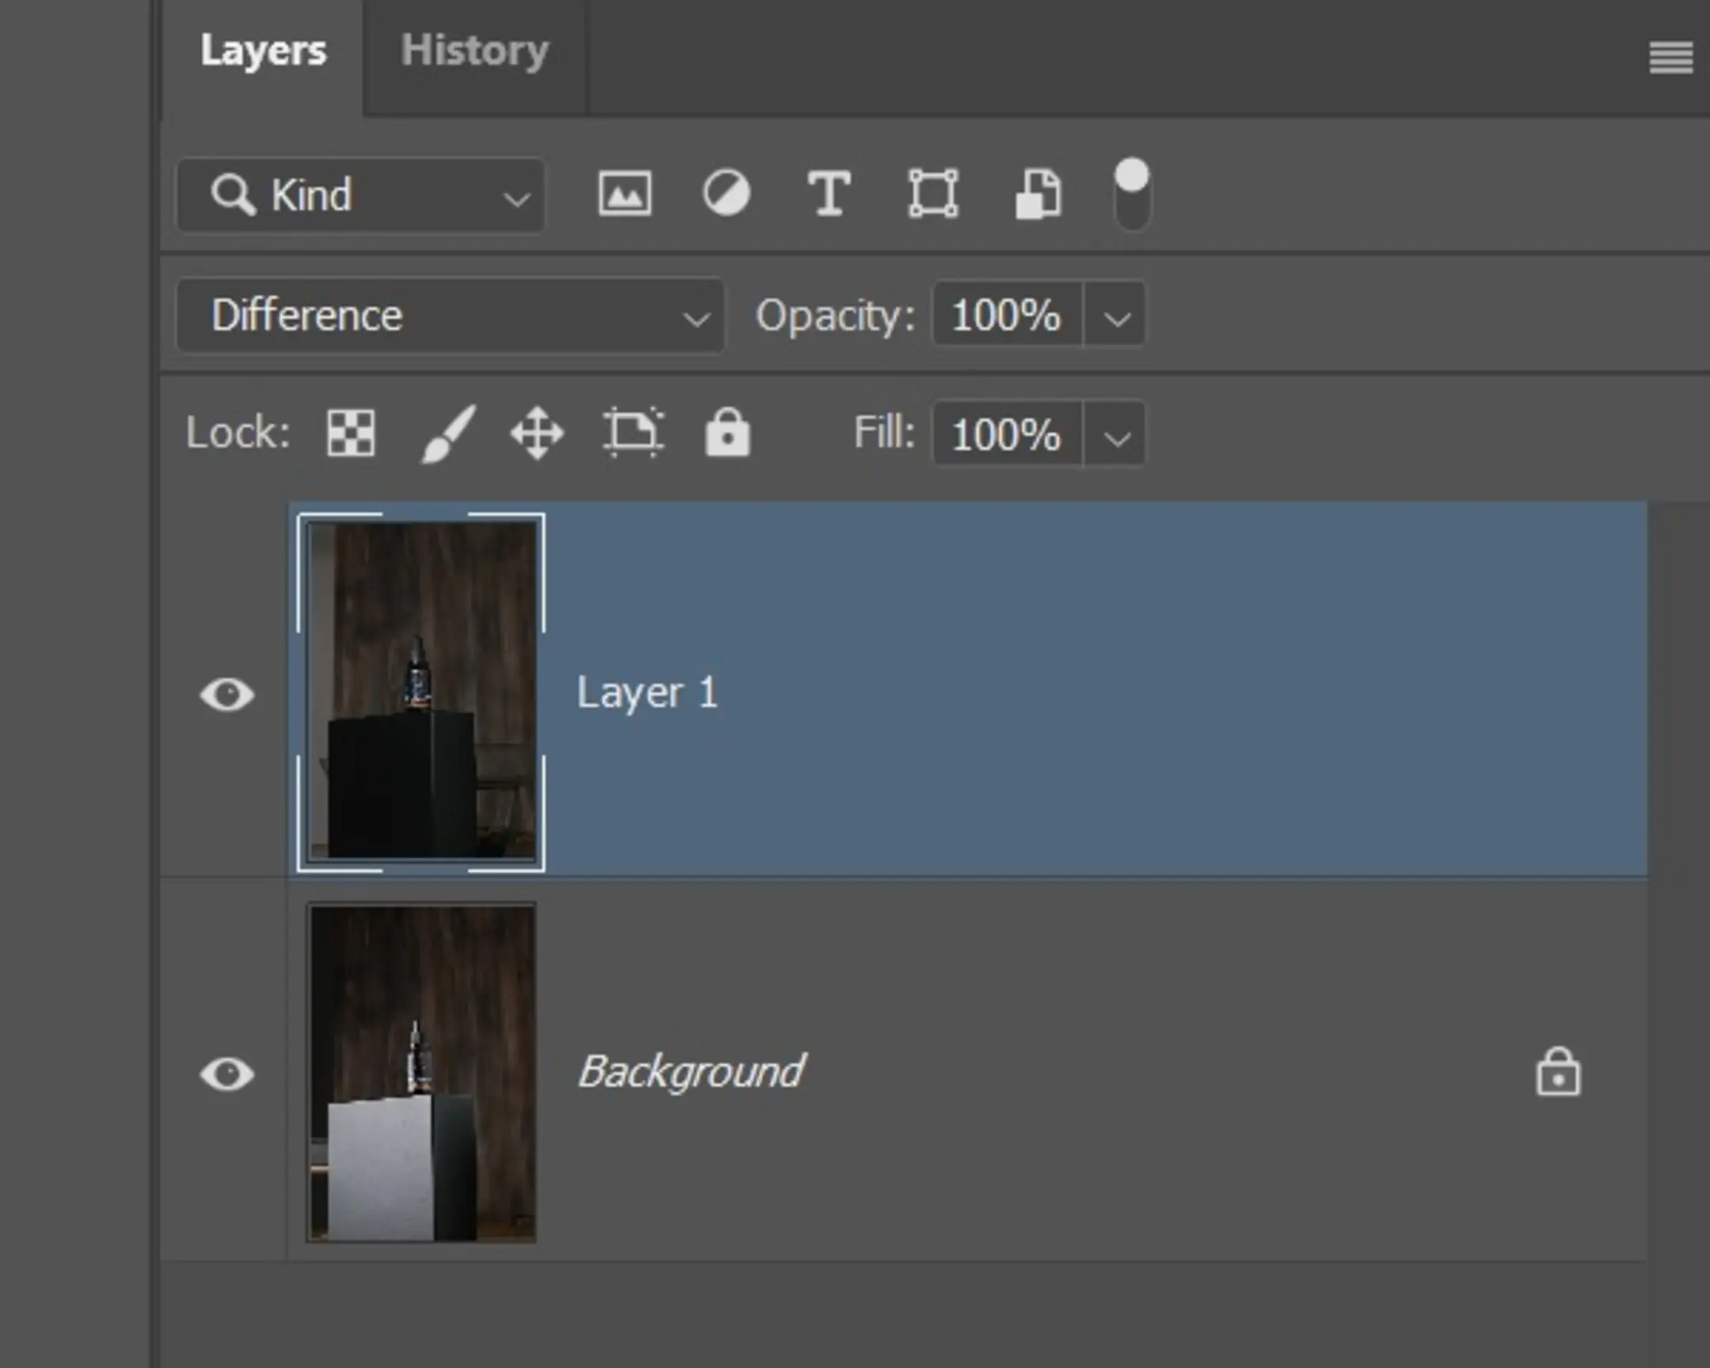Image resolution: width=1710 pixels, height=1368 pixels.
Task: Expand the Opacity slider arrow
Action: (1116, 317)
